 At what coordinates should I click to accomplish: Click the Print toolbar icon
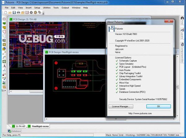point(18,12)
